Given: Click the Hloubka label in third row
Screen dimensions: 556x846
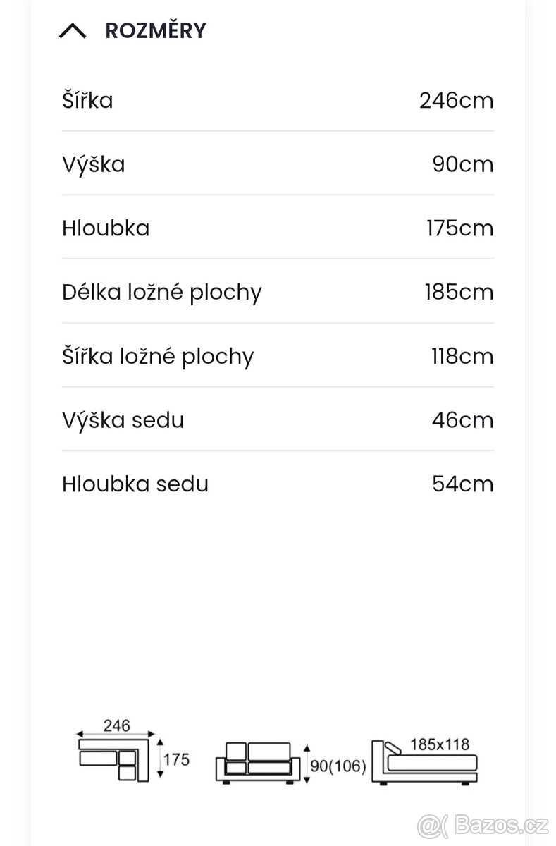Looking at the screenshot, I should pos(106,228).
